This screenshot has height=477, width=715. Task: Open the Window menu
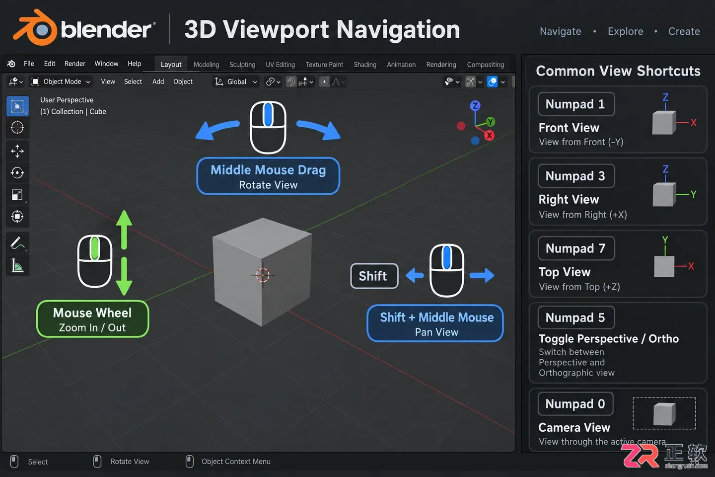tap(106, 64)
